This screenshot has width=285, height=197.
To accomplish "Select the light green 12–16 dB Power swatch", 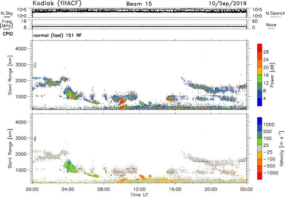I will [260, 79].
